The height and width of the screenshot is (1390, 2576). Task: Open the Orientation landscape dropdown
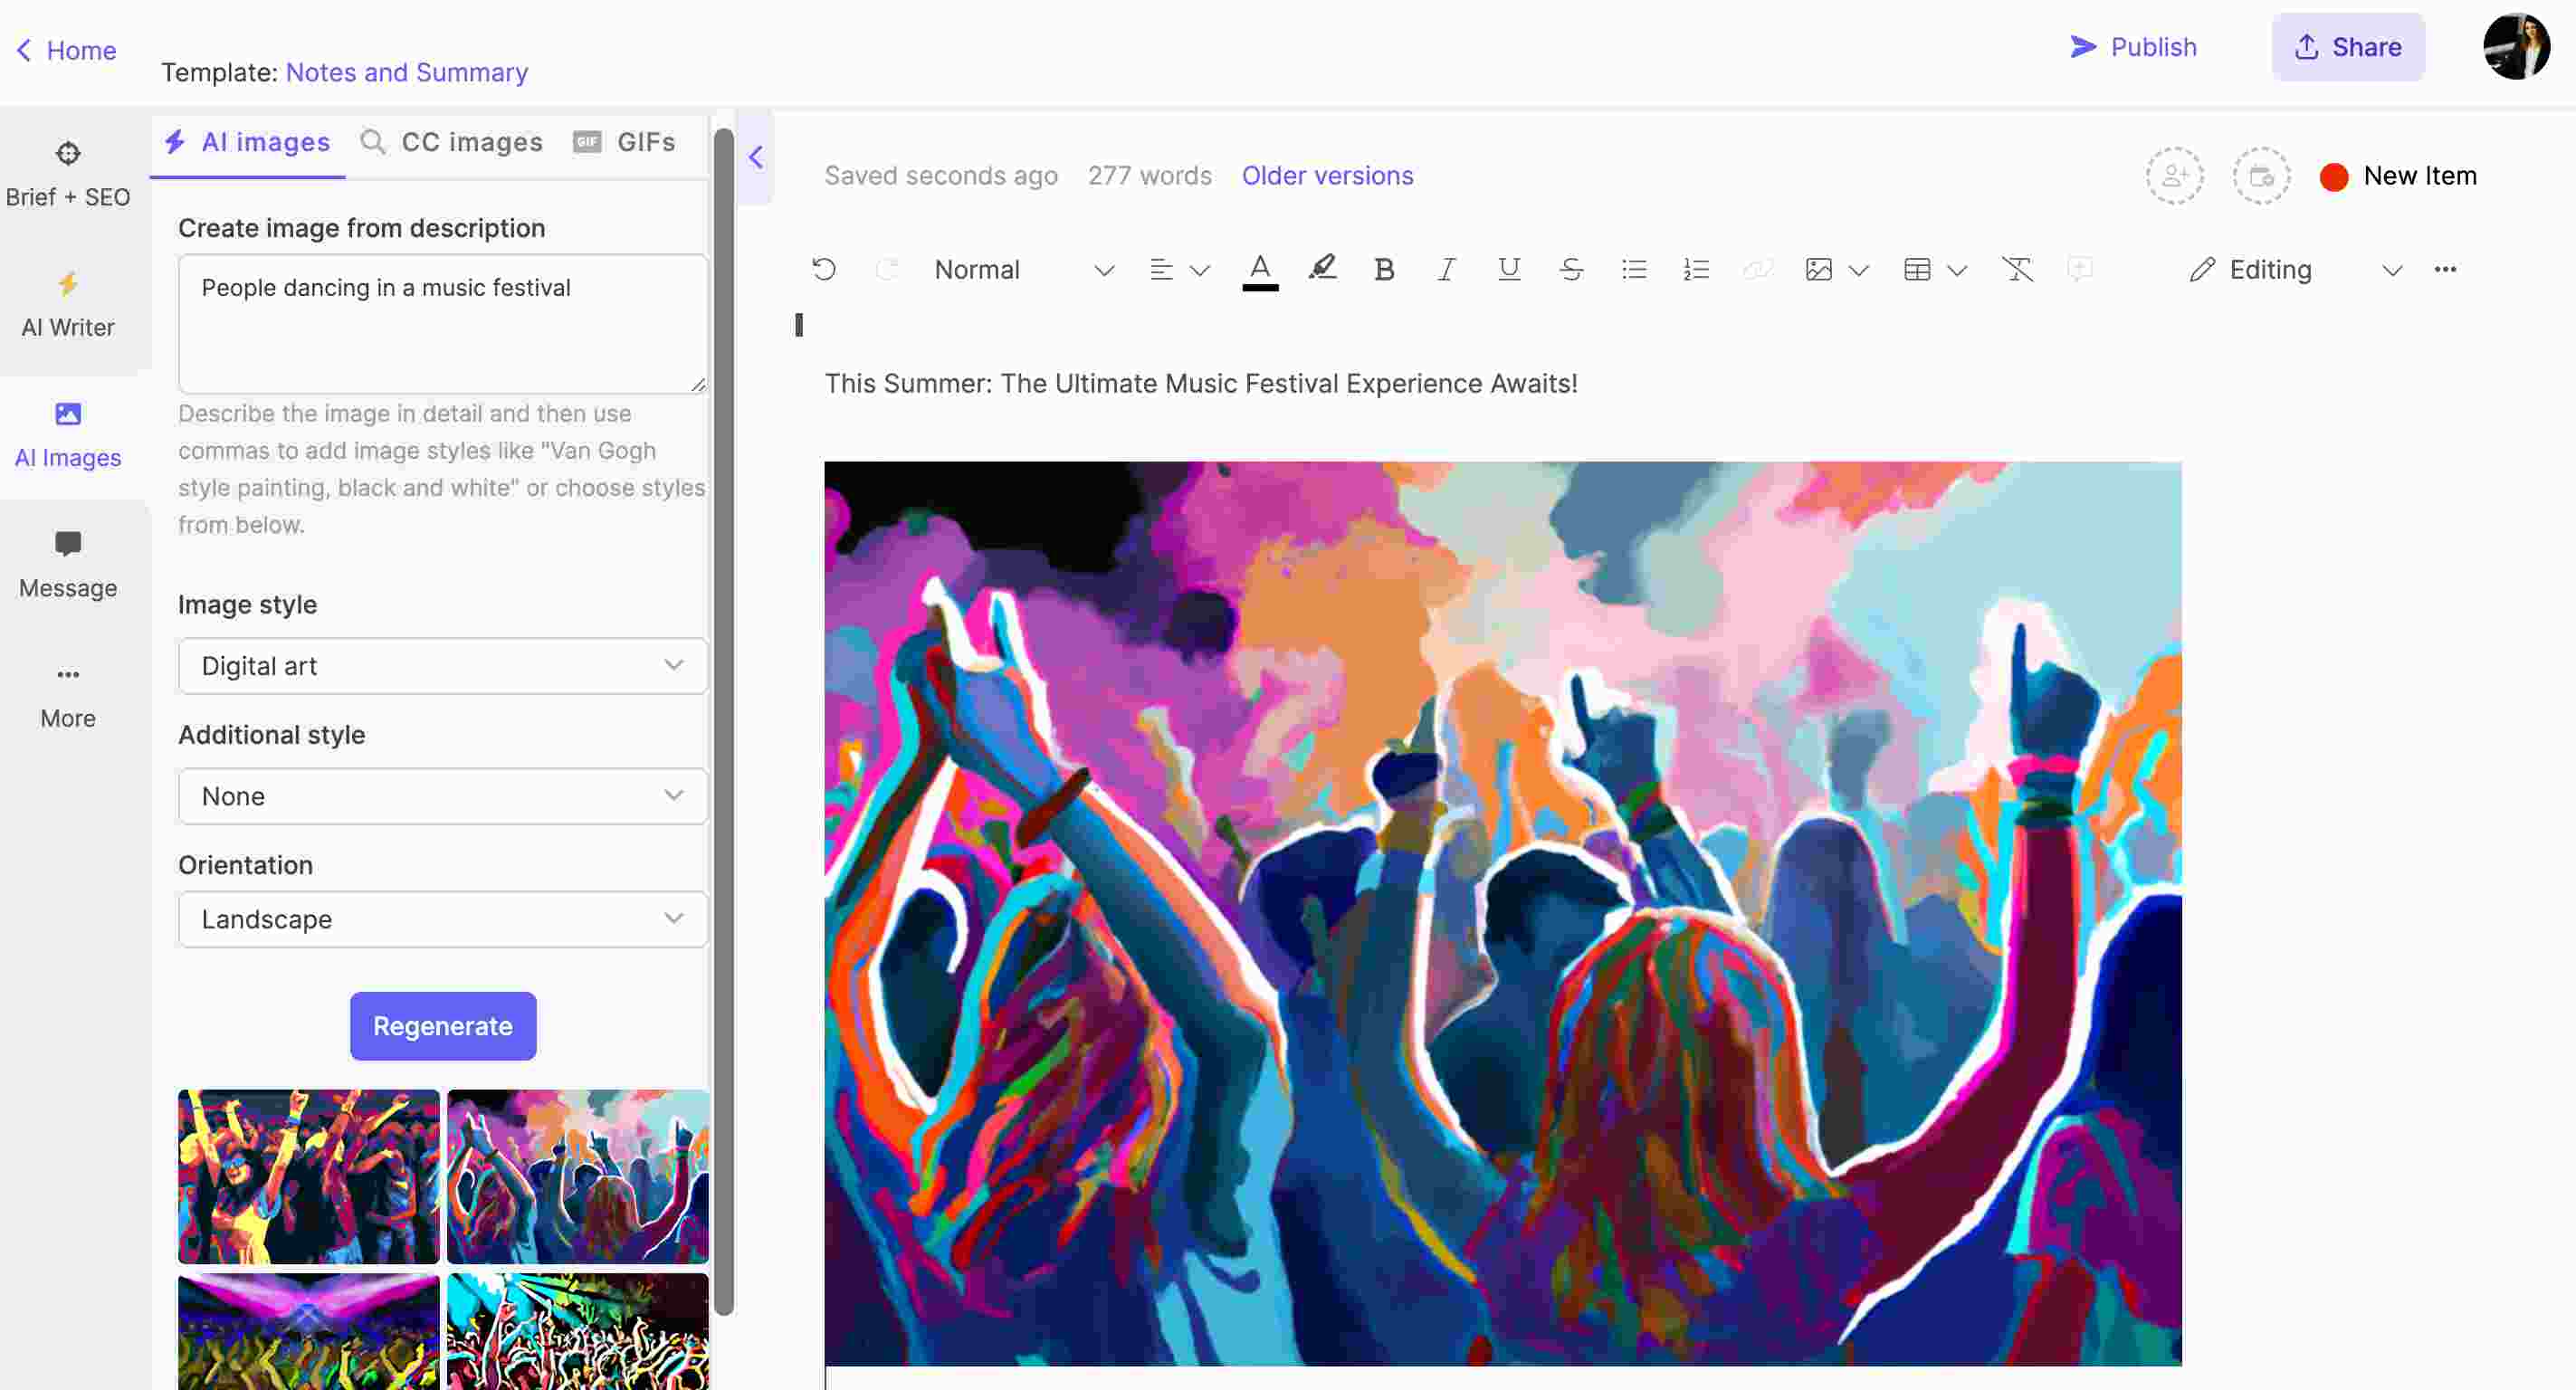pos(444,919)
